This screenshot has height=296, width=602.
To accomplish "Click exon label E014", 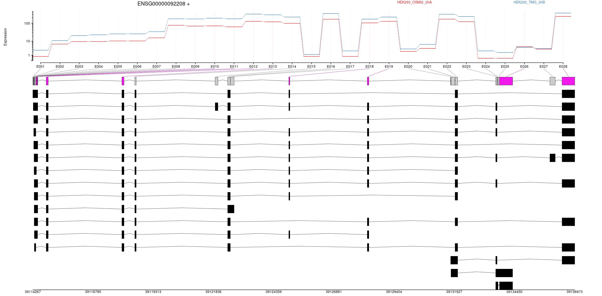I will coord(292,66).
